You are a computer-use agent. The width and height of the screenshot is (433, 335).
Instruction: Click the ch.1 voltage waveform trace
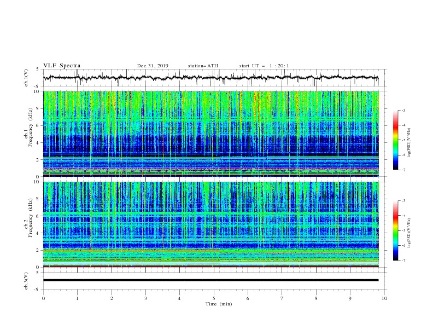[x=211, y=78]
